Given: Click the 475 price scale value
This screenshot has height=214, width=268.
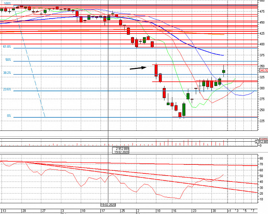Looking at the screenshot, I should 262,12.
